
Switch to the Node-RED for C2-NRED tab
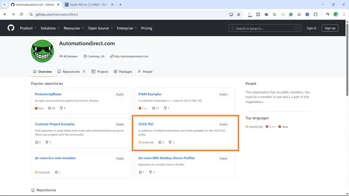(x=89, y=4)
